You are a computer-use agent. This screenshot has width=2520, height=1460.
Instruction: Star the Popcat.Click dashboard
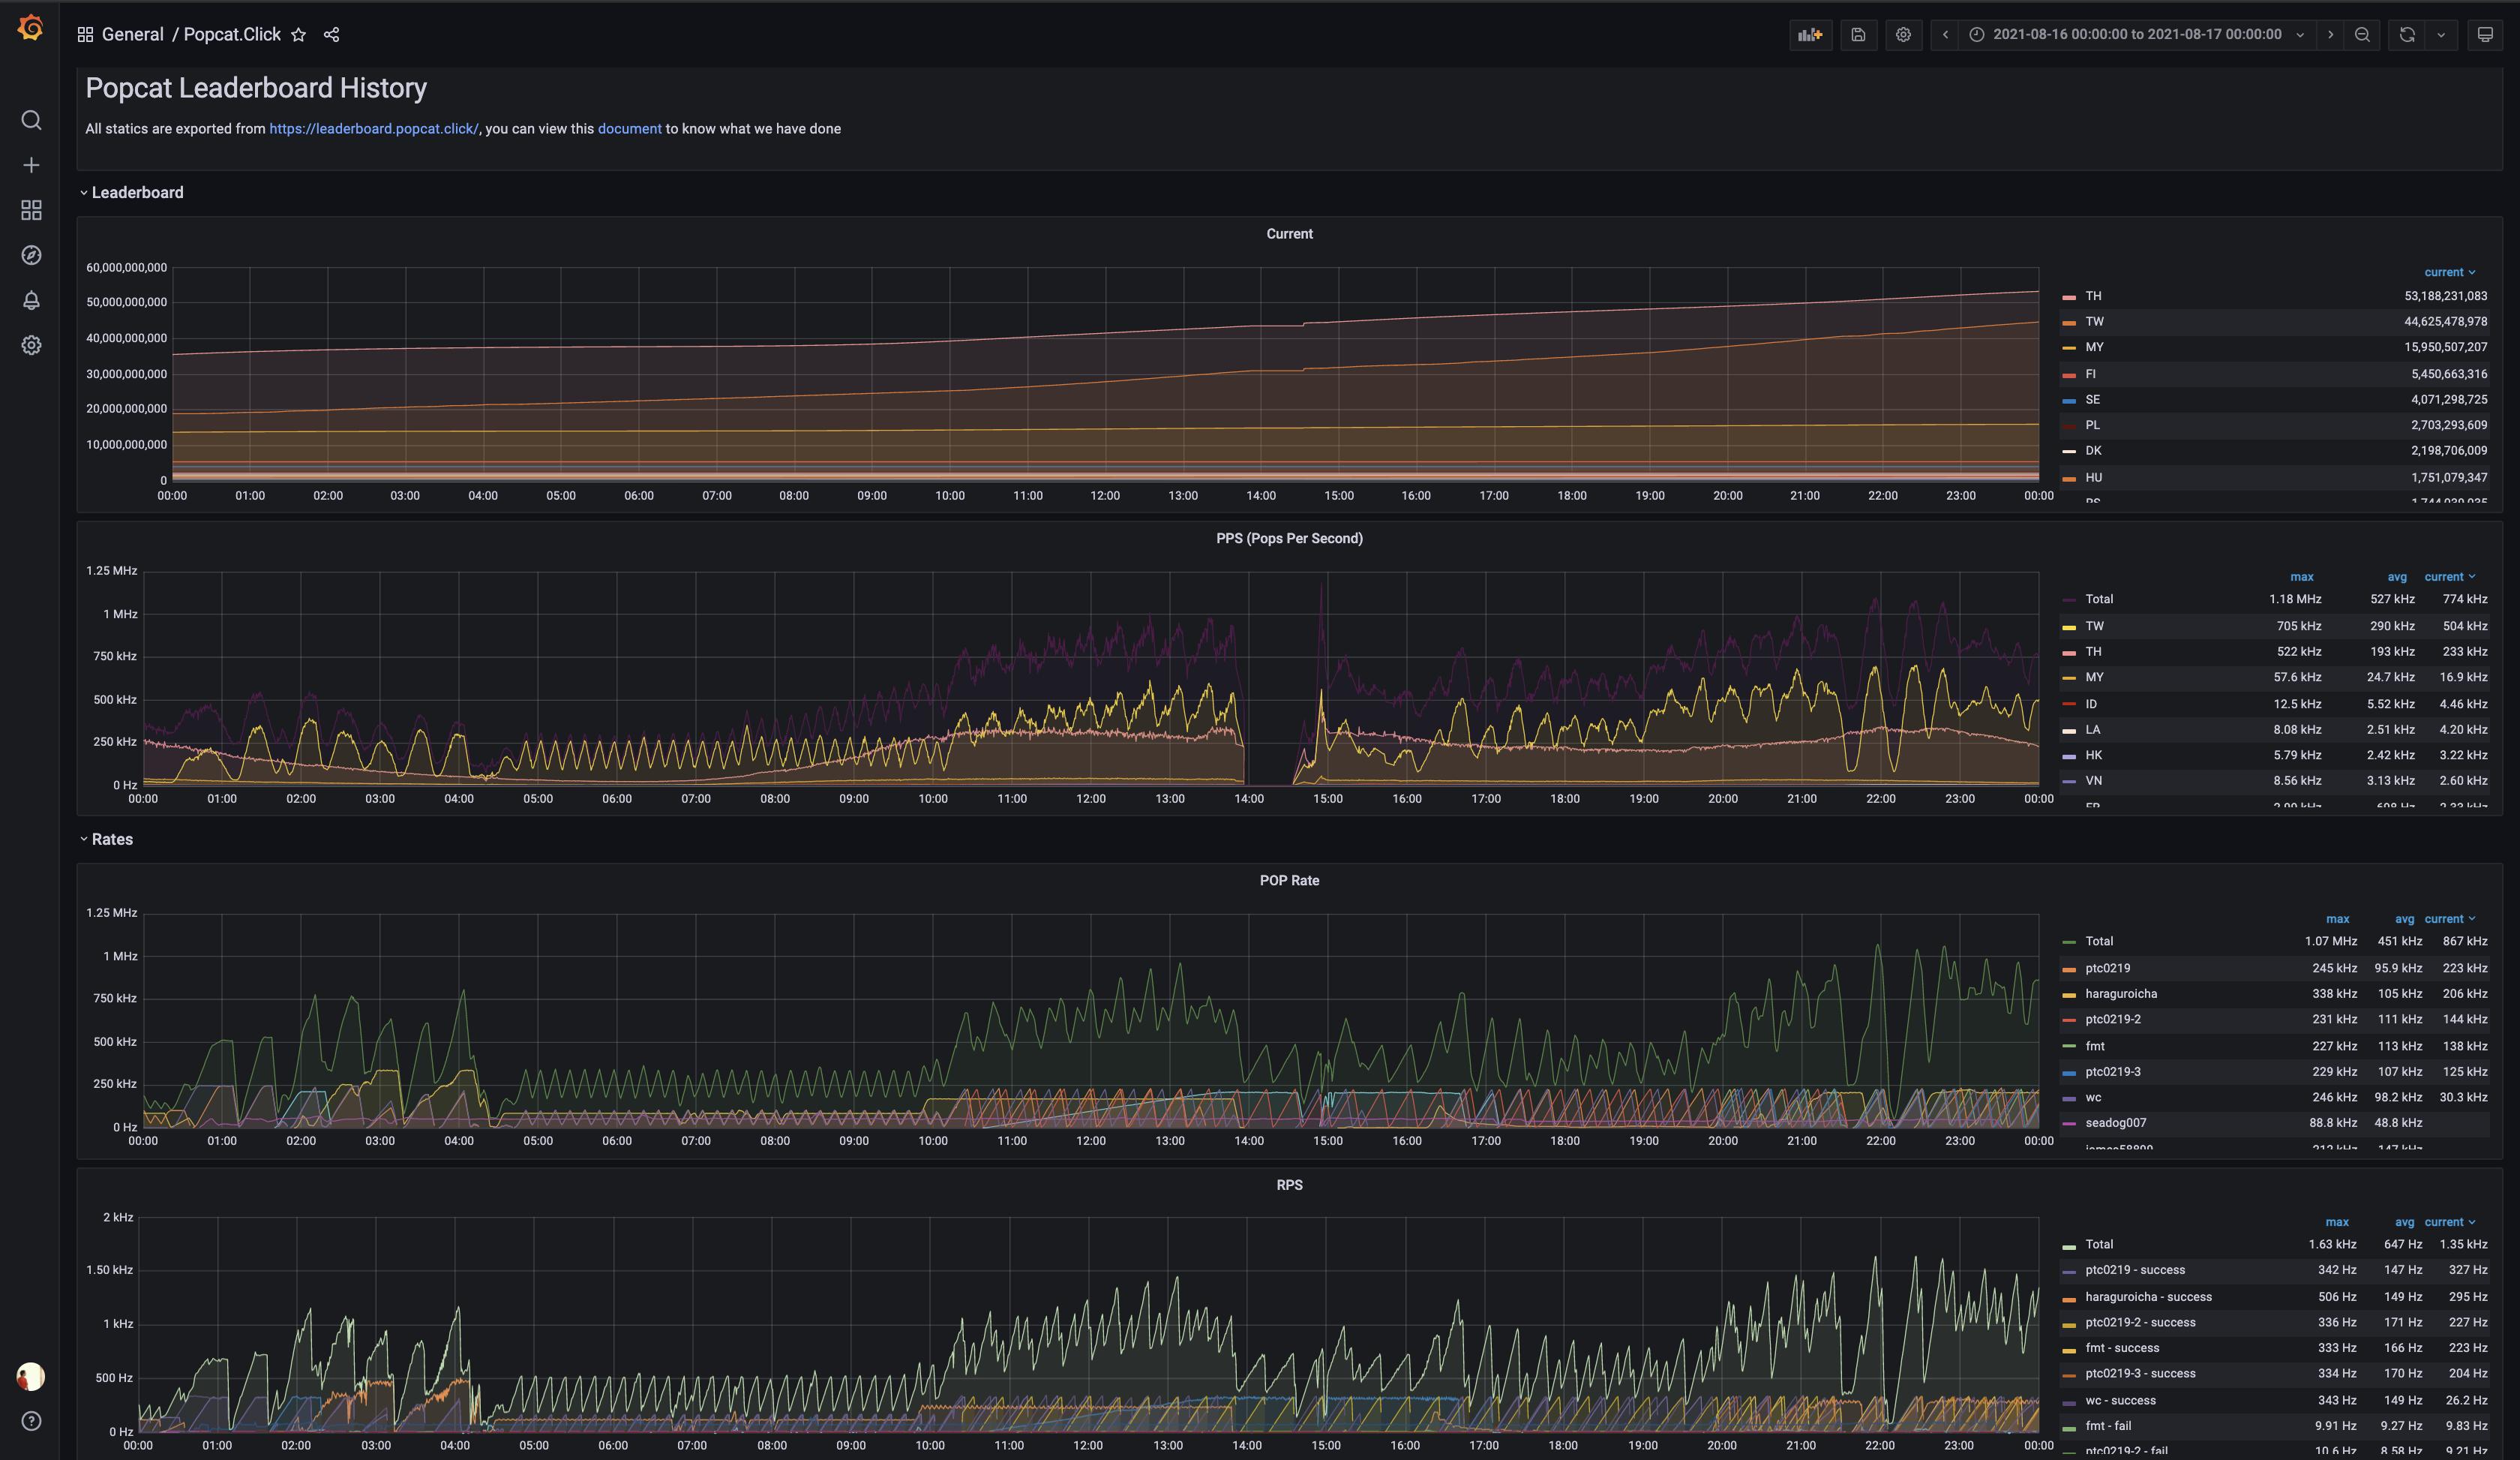pyautogui.click(x=298, y=35)
